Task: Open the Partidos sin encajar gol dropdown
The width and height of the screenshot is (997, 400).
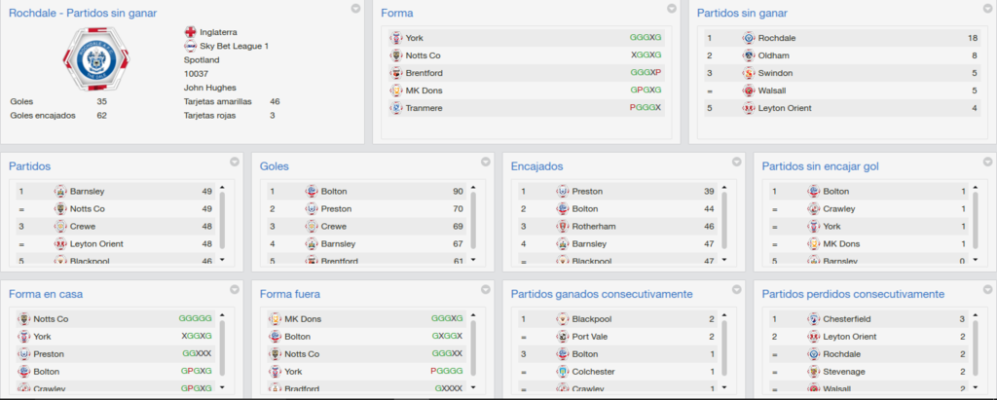Action: [x=987, y=163]
